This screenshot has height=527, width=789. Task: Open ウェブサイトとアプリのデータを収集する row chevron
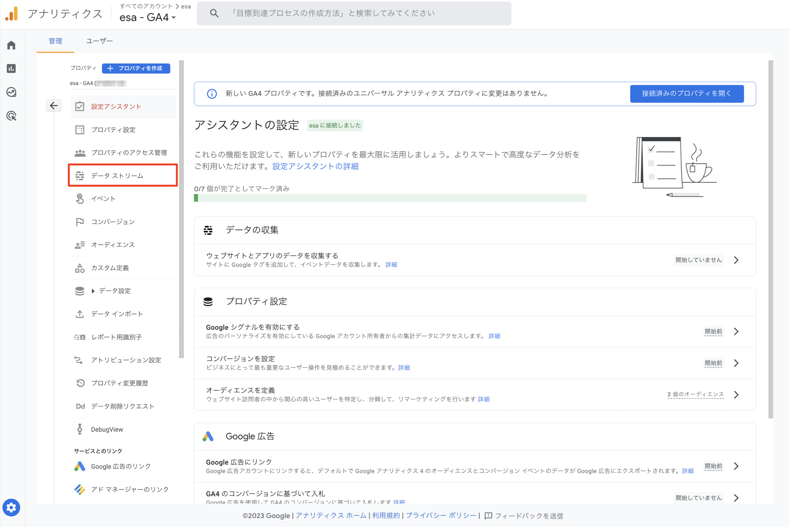736,260
